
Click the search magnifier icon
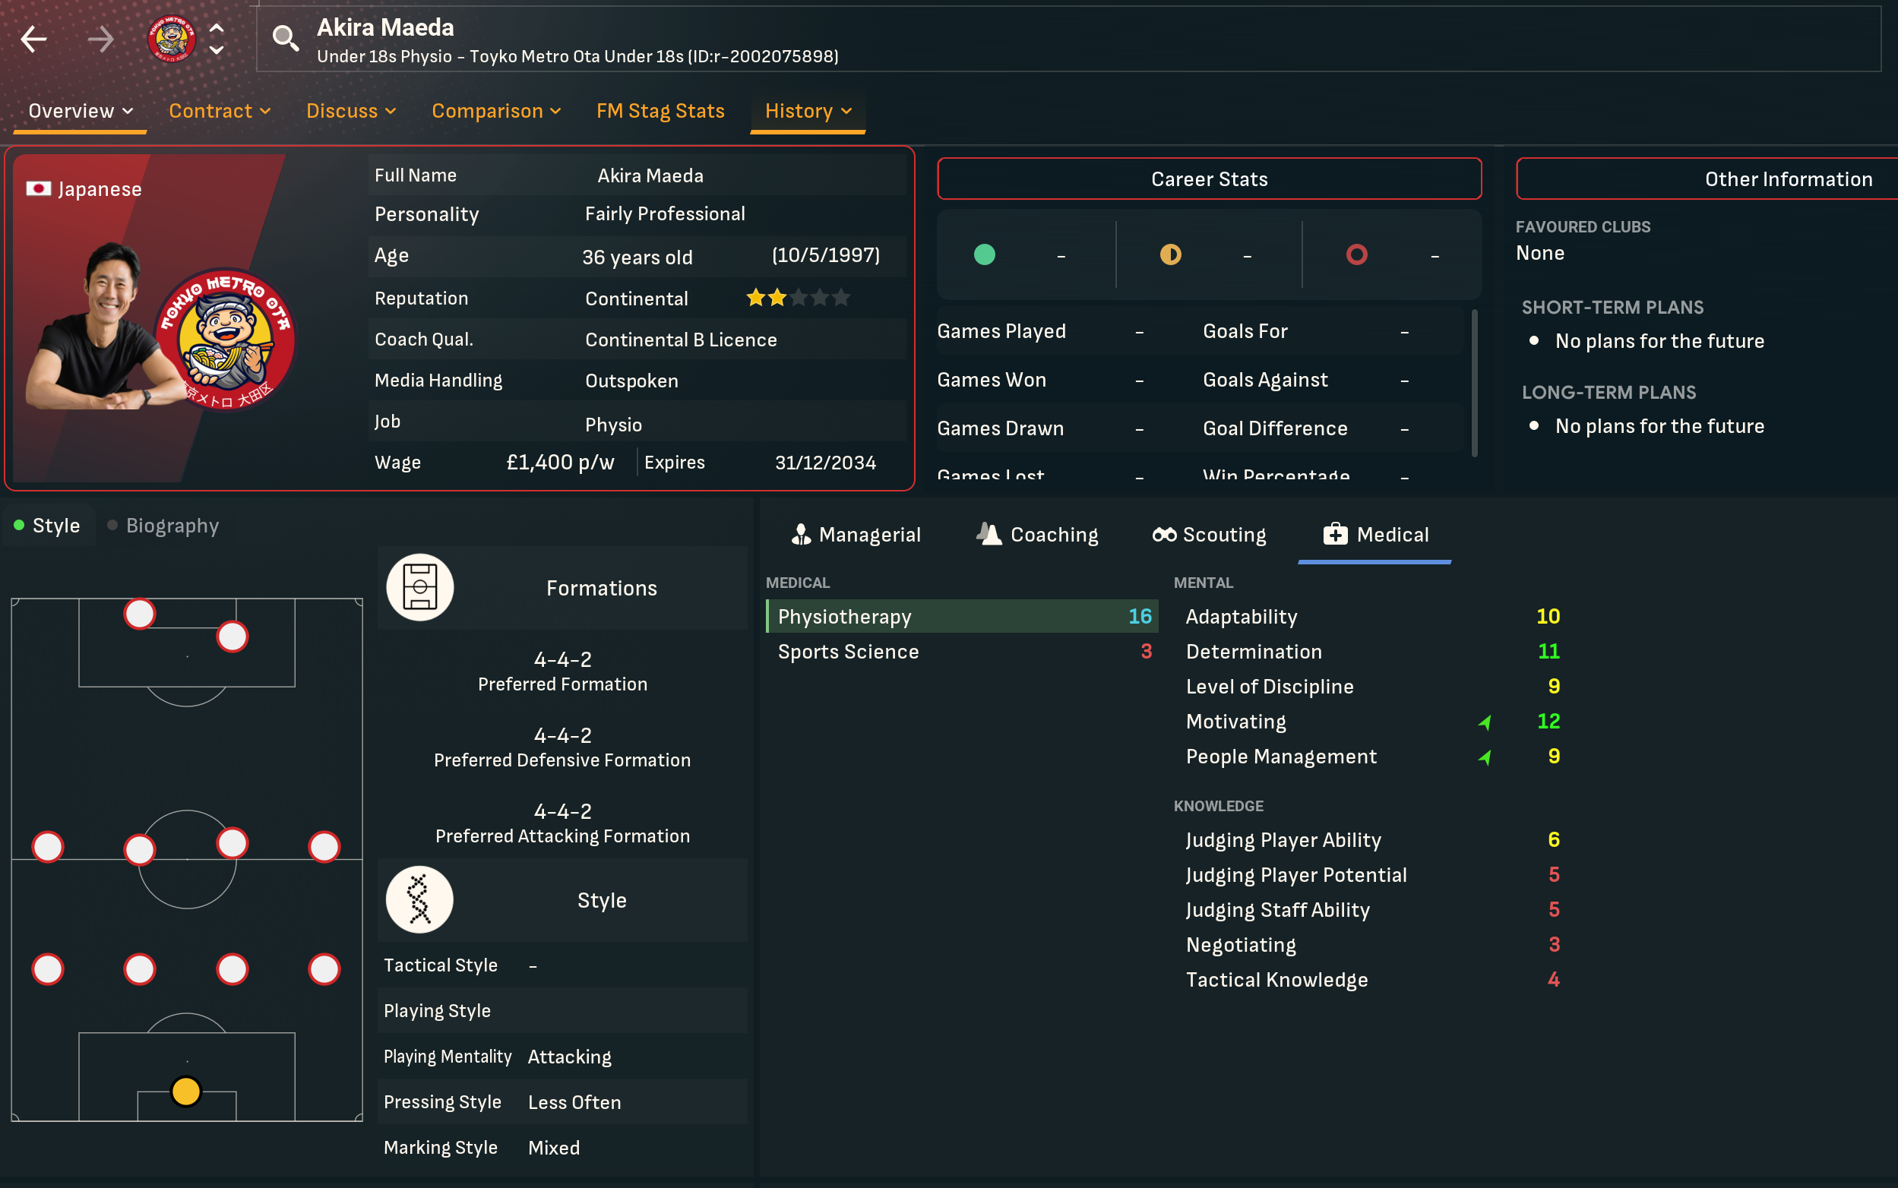[x=285, y=39]
